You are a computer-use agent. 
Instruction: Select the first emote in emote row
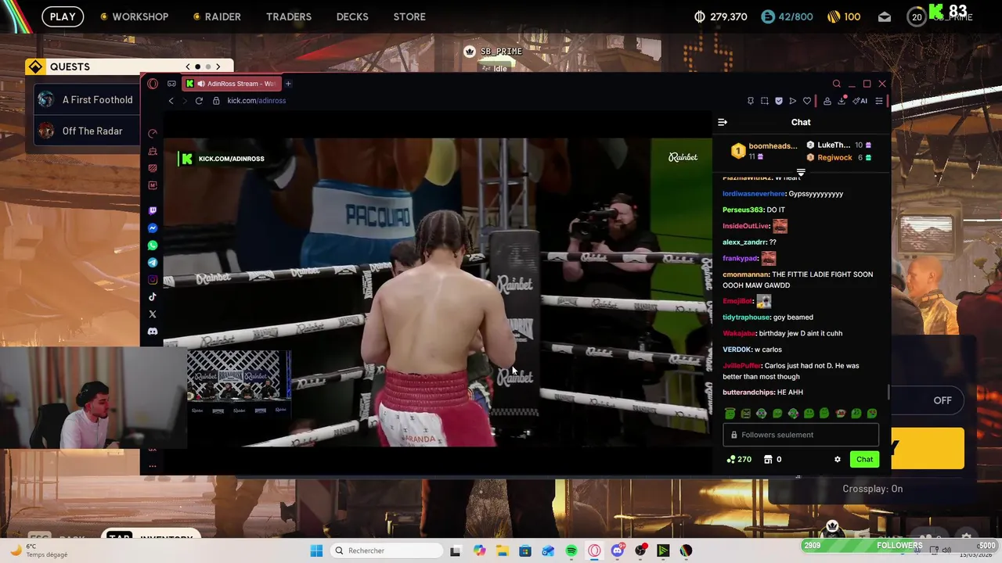pos(730,414)
